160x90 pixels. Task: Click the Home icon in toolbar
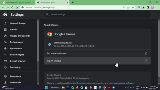pyautogui.click(x=17, y=7)
